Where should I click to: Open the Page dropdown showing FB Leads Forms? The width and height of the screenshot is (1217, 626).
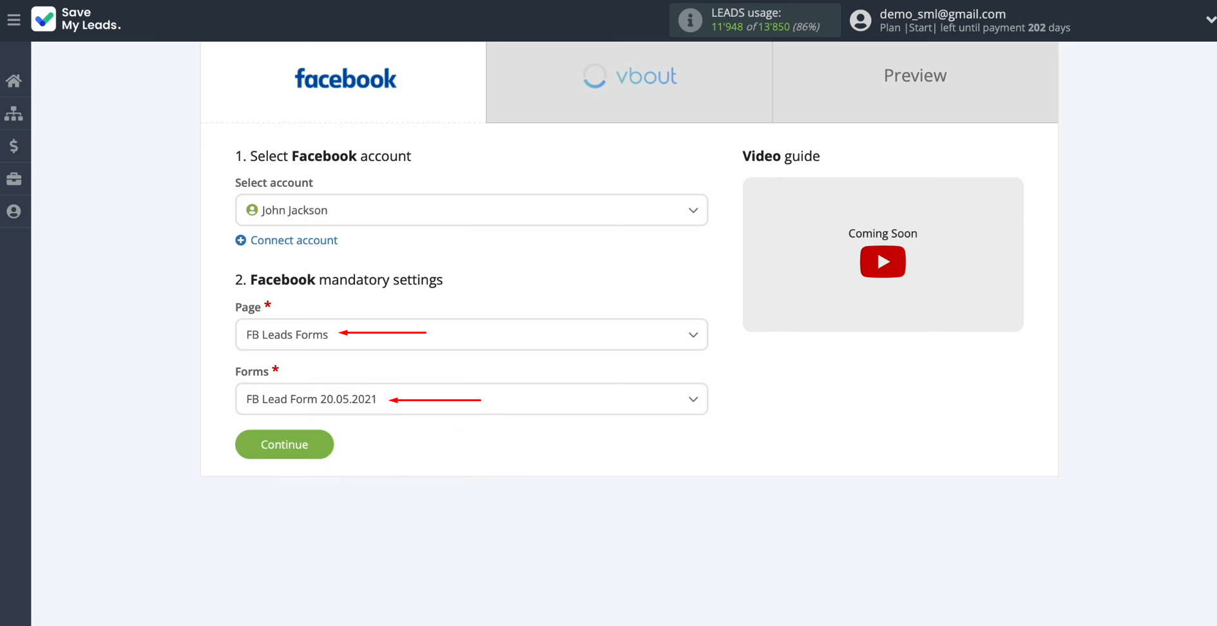472,334
